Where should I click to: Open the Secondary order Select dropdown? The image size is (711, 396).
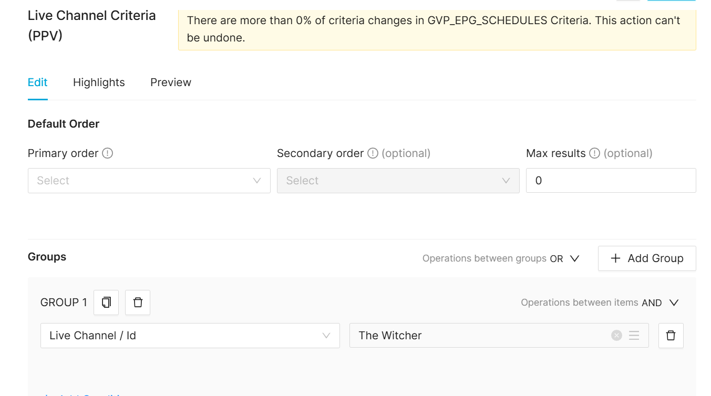398,181
